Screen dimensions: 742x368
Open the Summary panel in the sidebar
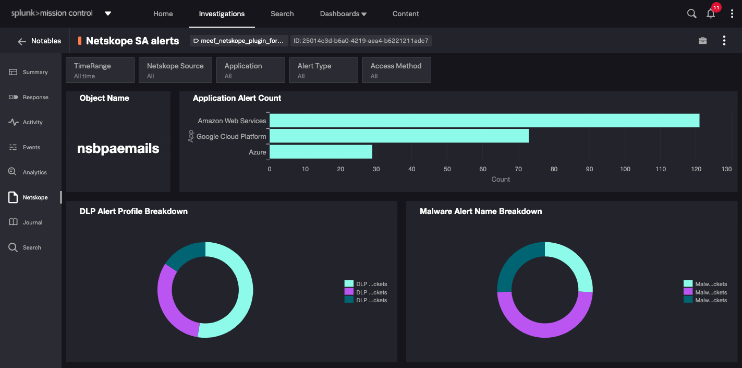click(30, 72)
